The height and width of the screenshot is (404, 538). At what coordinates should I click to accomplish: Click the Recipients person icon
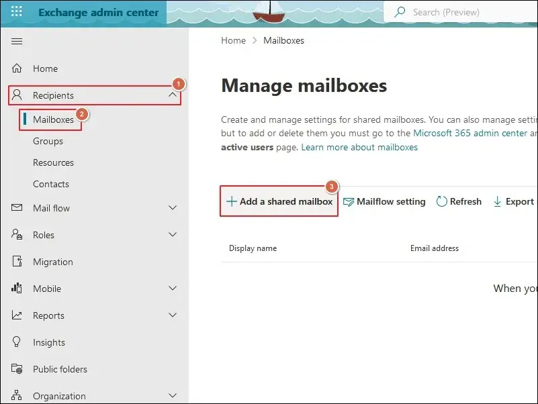point(17,95)
